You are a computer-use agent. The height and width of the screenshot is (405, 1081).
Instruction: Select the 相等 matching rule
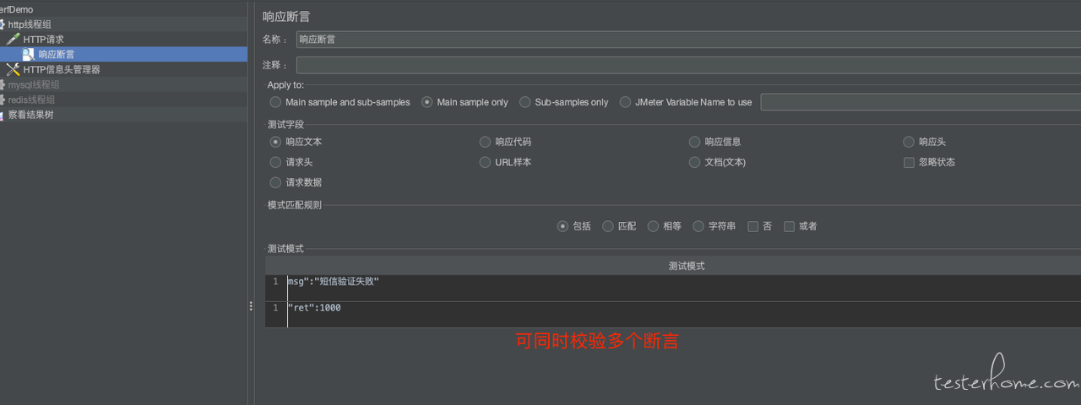(653, 226)
